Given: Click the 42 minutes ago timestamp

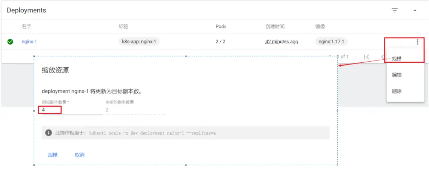Looking at the screenshot, I should coord(281,42).
